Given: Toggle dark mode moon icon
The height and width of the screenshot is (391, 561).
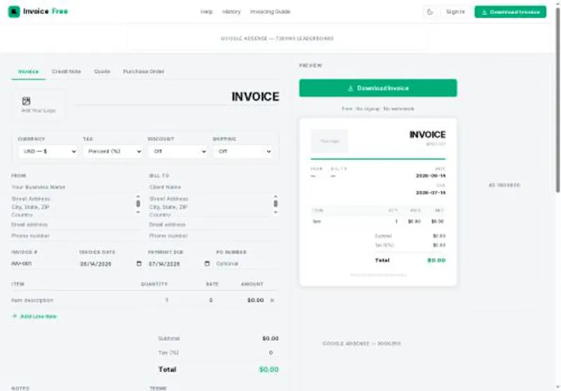Looking at the screenshot, I should click(x=430, y=12).
